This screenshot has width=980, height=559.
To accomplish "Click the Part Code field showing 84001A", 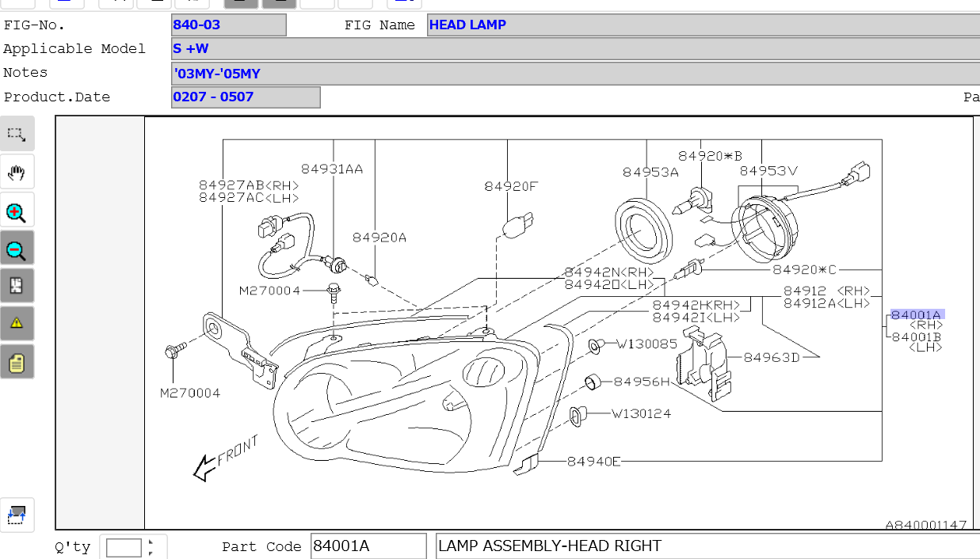I will [x=368, y=546].
